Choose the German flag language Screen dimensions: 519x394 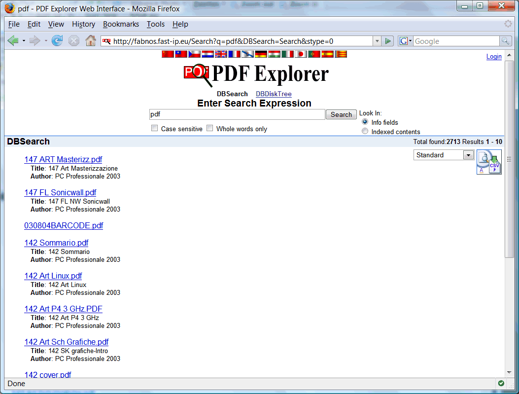(x=261, y=54)
